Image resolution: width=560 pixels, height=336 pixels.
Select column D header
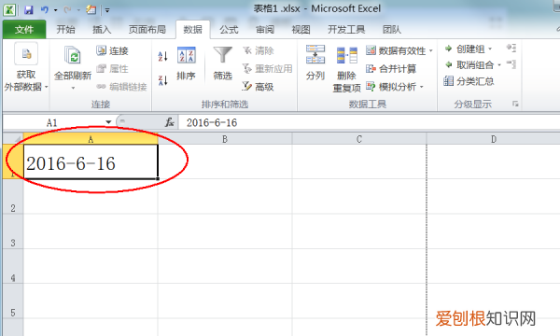tap(493, 139)
